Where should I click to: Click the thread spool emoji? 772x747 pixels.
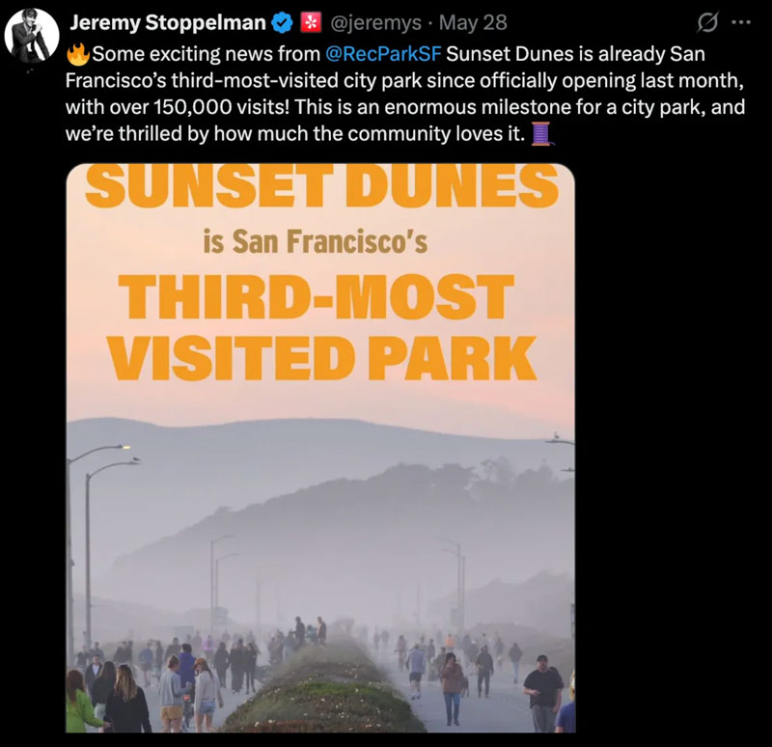542,134
